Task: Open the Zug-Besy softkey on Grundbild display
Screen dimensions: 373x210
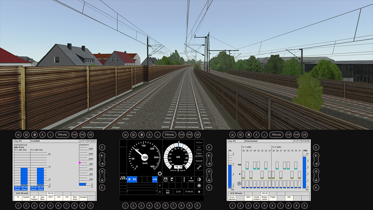Action: (42, 198)
